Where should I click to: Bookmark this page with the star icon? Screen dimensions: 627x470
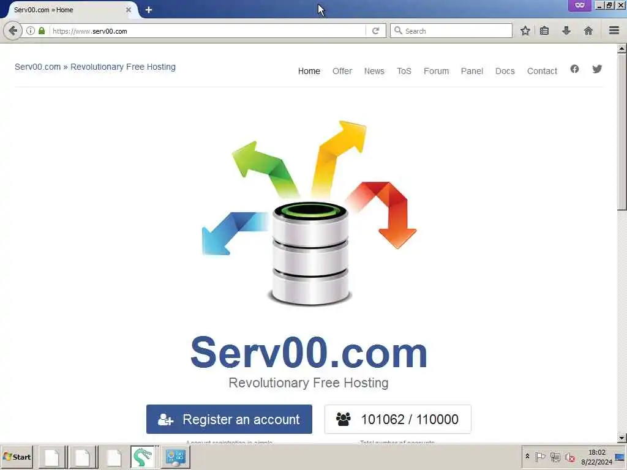[x=525, y=31]
